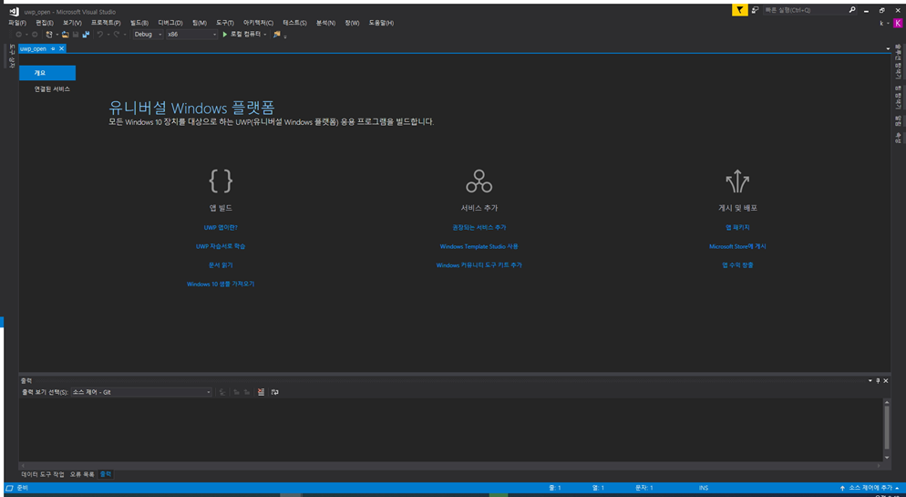Open the 빌드(B) menu

pyautogui.click(x=139, y=23)
